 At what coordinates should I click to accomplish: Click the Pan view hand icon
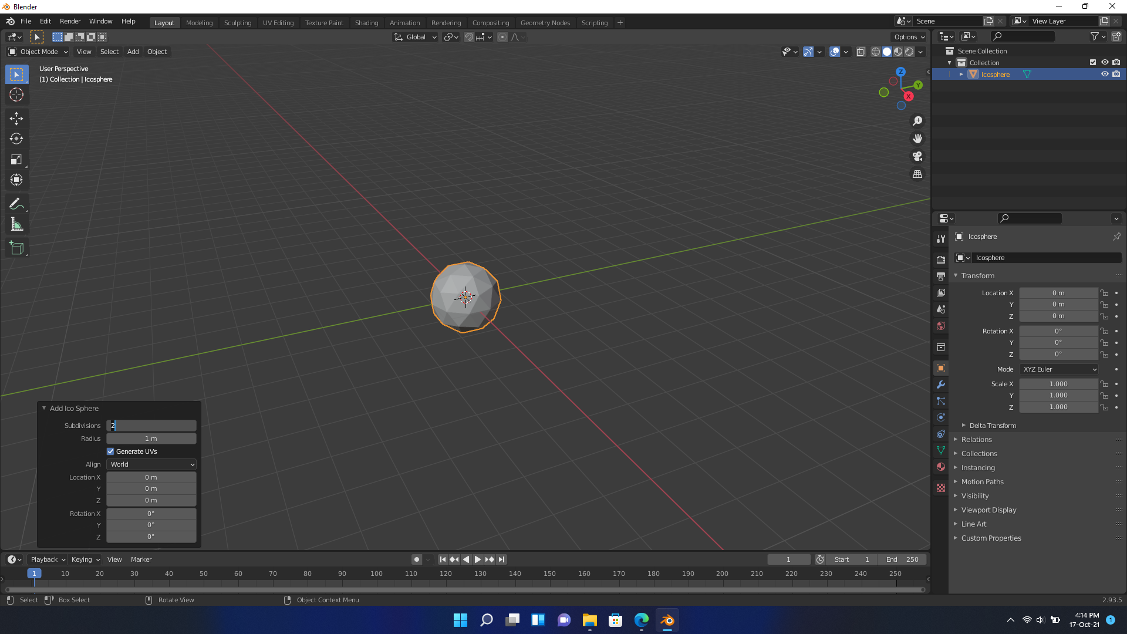tap(917, 139)
